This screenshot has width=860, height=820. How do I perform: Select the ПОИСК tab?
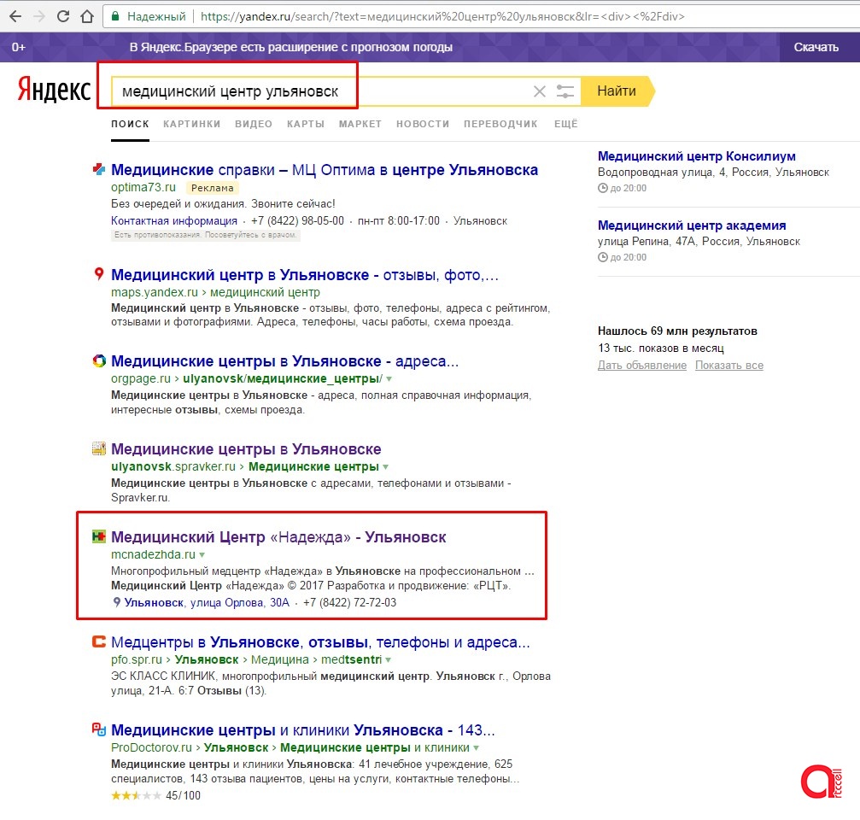pyautogui.click(x=130, y=124)
